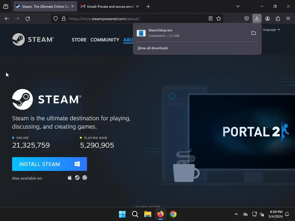This screenshot has width=295, height=221.
Task: Open the Firefox account icon
Action: 267,18
